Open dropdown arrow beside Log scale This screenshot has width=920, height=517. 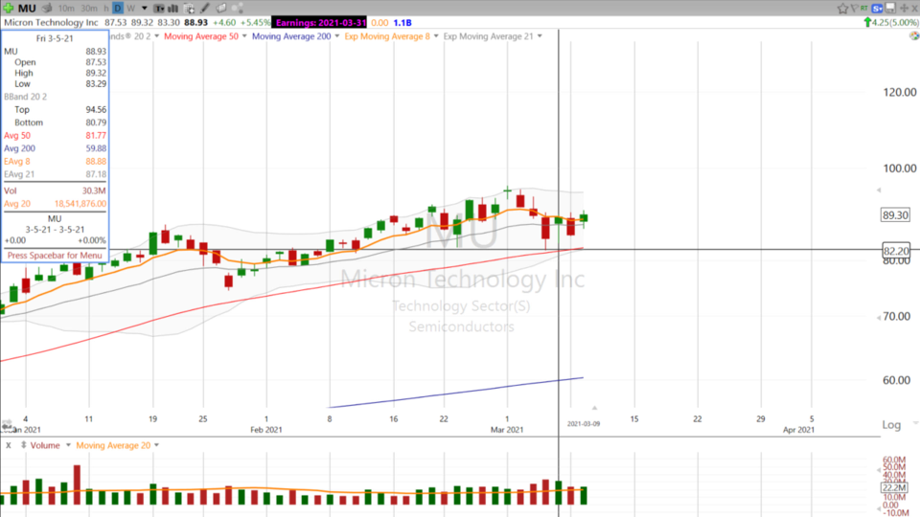pos(914,422)
